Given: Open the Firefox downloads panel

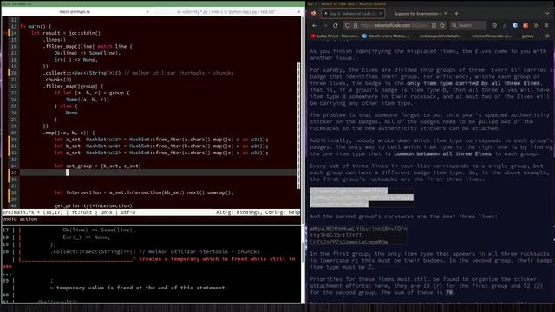Looking at the screenshot, I should (x=505, y=25).
